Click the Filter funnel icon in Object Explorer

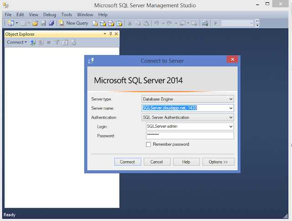(57, 42)
